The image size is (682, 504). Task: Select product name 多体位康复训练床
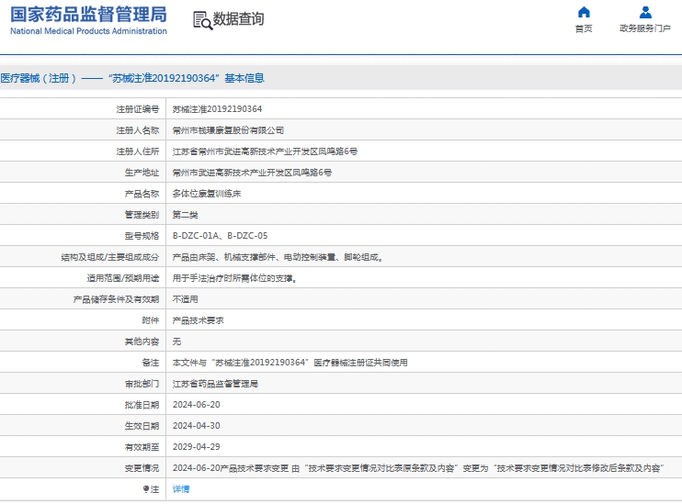tap(207, 194)
